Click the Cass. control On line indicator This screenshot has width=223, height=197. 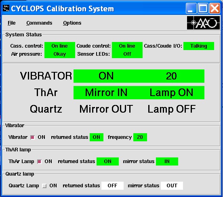pyautogui.click(x=60, y=46)
